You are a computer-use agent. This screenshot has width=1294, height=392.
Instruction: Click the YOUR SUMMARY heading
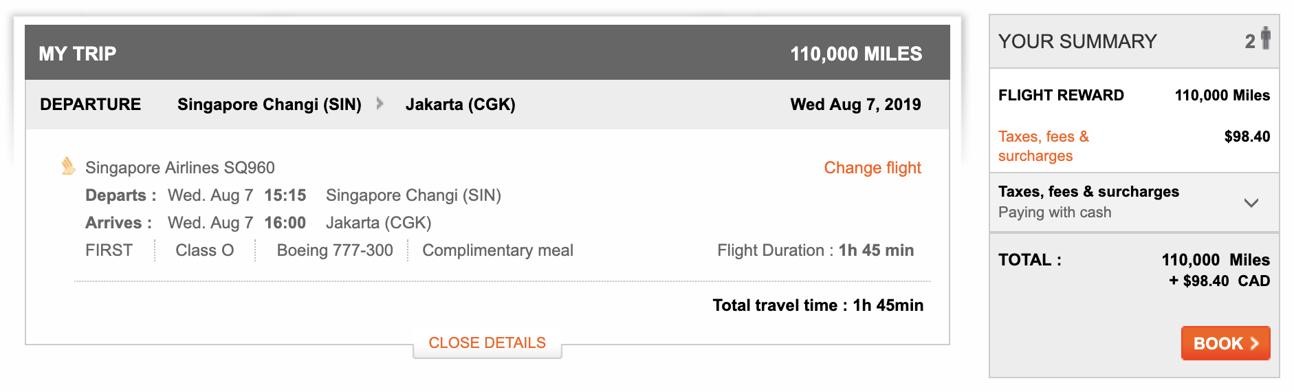1077,41
